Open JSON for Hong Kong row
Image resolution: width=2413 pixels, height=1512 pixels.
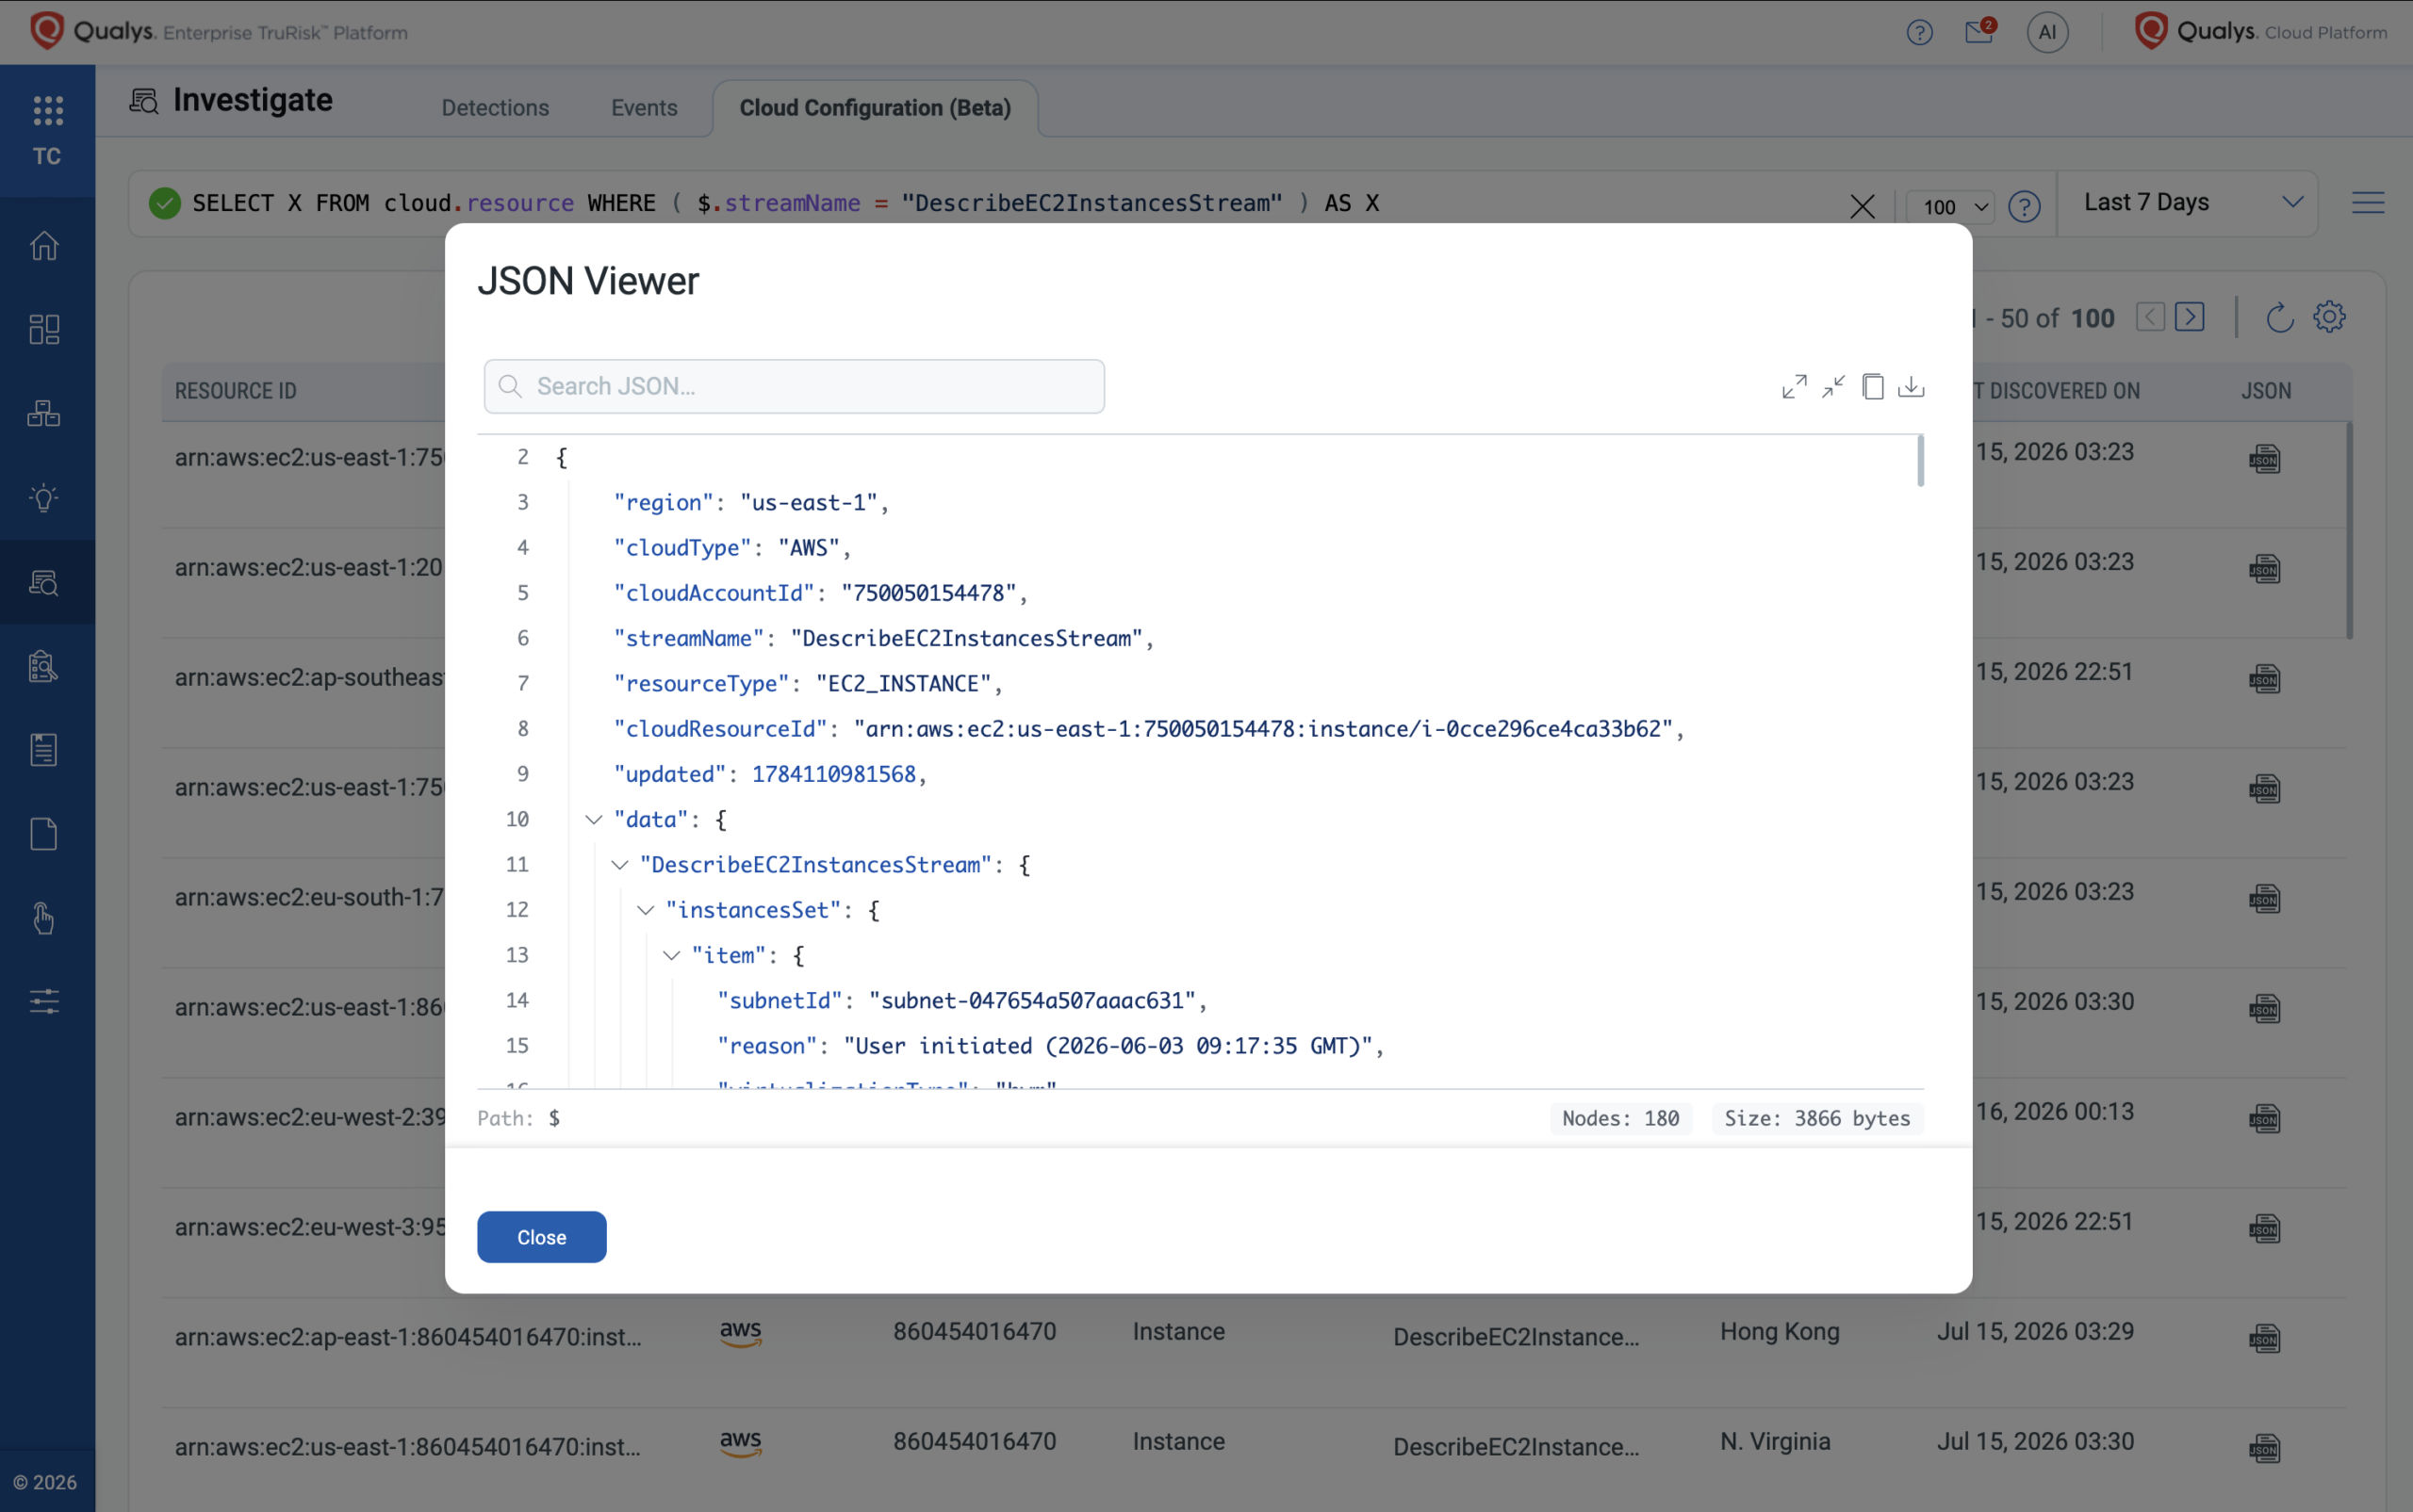[2264, 1339]
